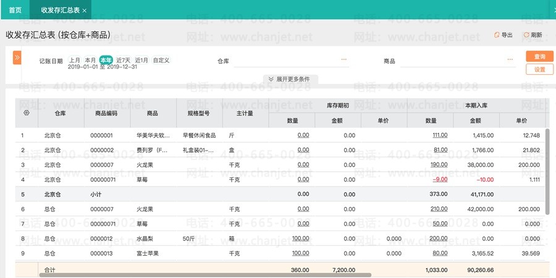Click the 费列罗 product cell
The height and width of the screenshot is (278, 556).
[153, 150]
